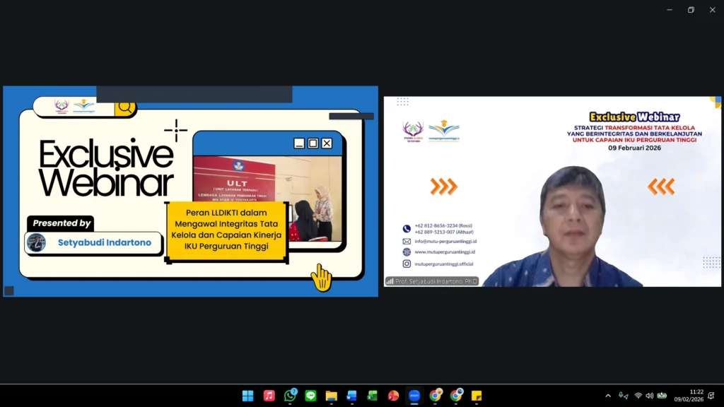The height and width of the screenshot is (407, 724).
Task: Open the notification bell
Action: click(x=711, y=396)
